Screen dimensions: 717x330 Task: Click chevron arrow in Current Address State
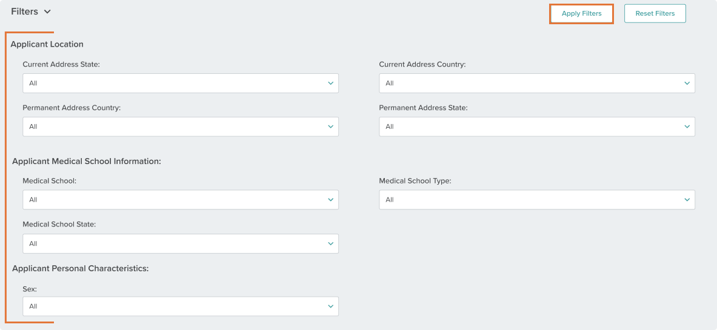330,83
